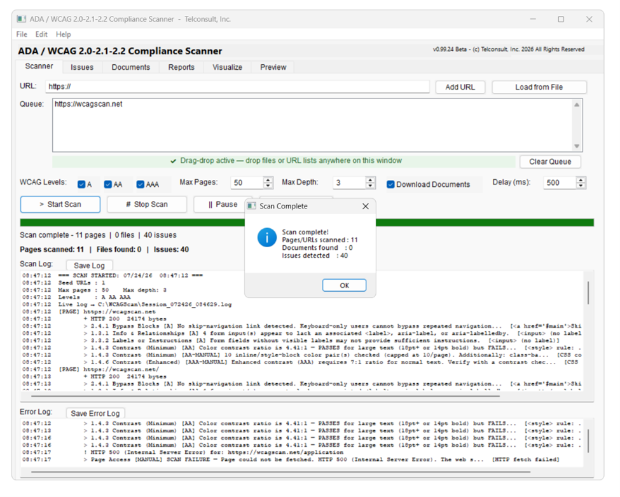Click the 'Max pages : 50' log line
The width and height of the screenshot is (620, 497).
tap(94, 290)
